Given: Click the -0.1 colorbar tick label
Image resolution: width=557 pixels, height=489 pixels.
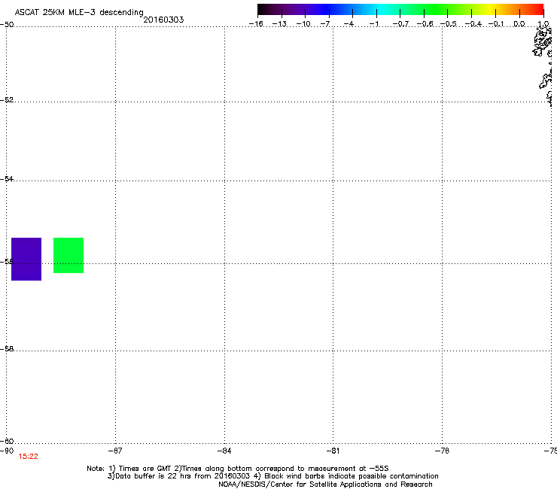Looking at the screenshot, I should point(496,24).
